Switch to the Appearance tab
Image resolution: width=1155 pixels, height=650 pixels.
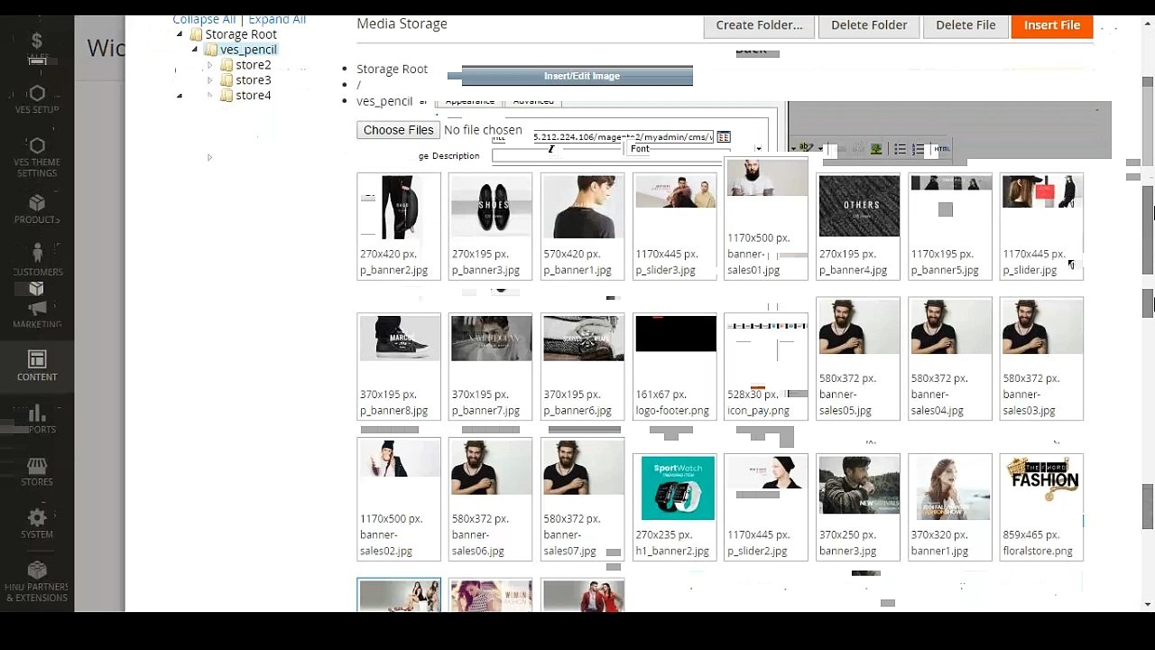(x=470, y=102)
